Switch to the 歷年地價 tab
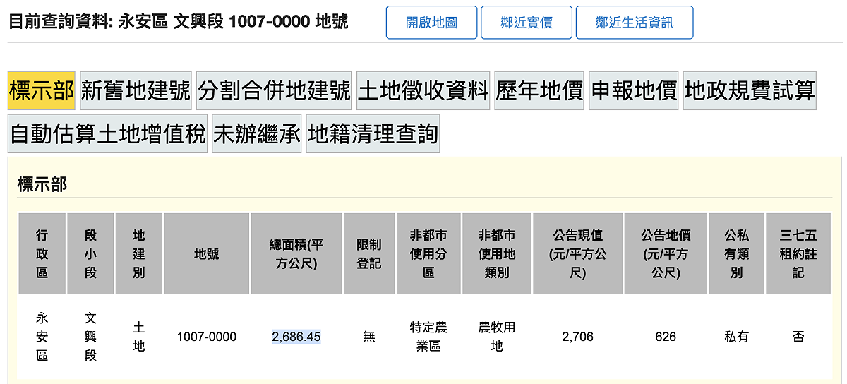The image size is (847, 384). [x=539, y=90]
